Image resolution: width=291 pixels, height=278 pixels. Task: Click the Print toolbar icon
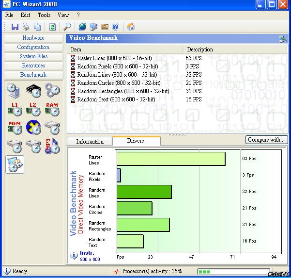tap(26, 27)
